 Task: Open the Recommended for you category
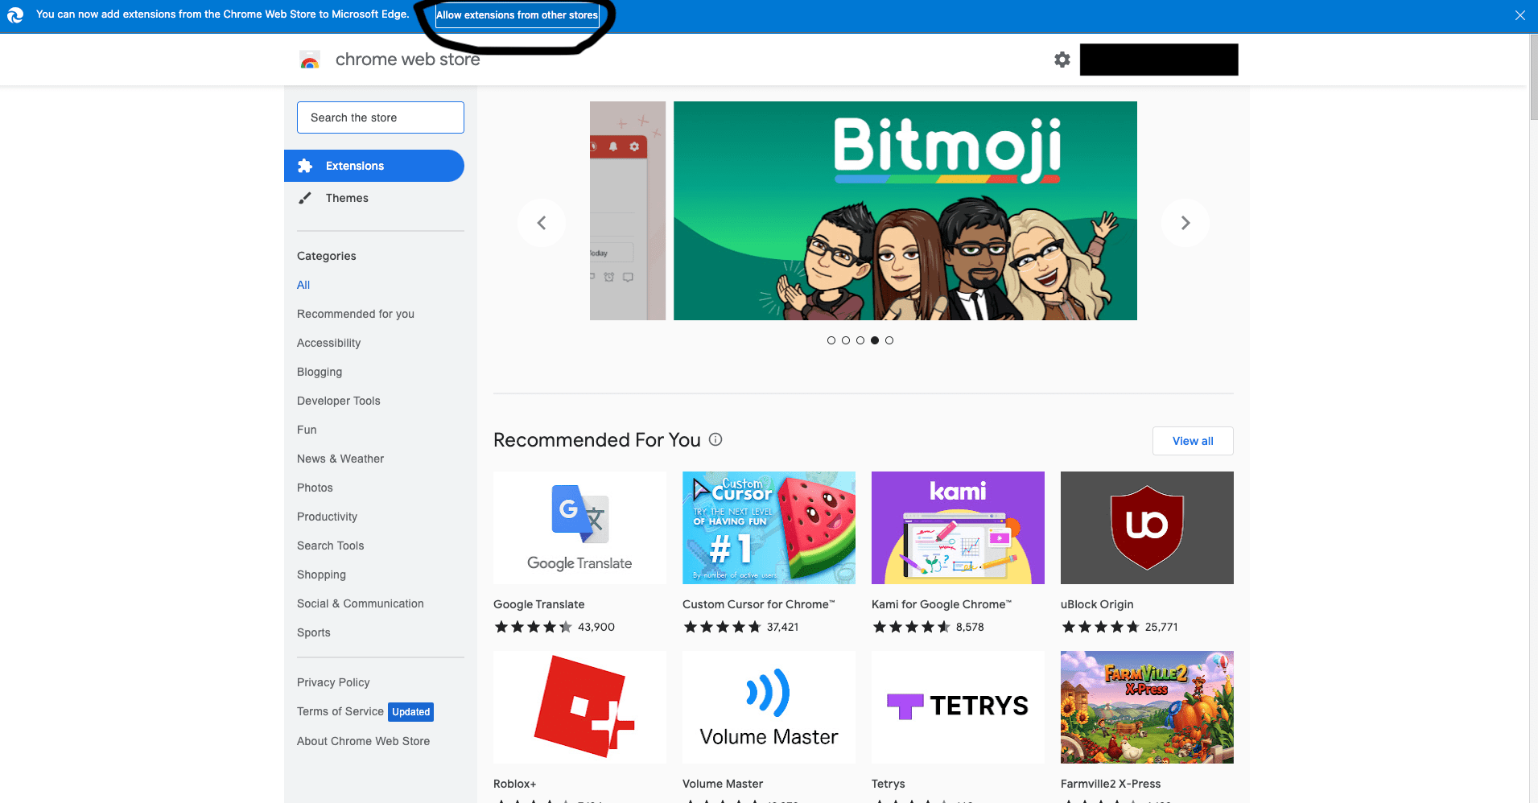coord(355,314)
